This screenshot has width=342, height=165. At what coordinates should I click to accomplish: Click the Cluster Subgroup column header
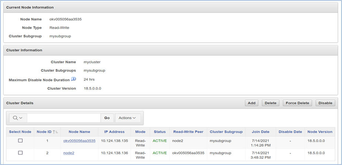(226, 132)
